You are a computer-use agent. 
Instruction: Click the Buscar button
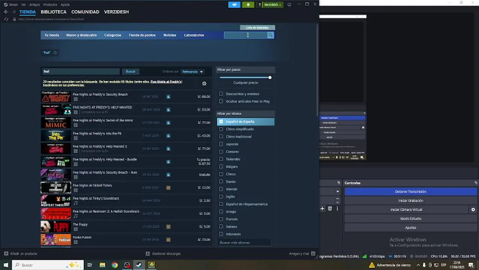click(x=130, y=72)
